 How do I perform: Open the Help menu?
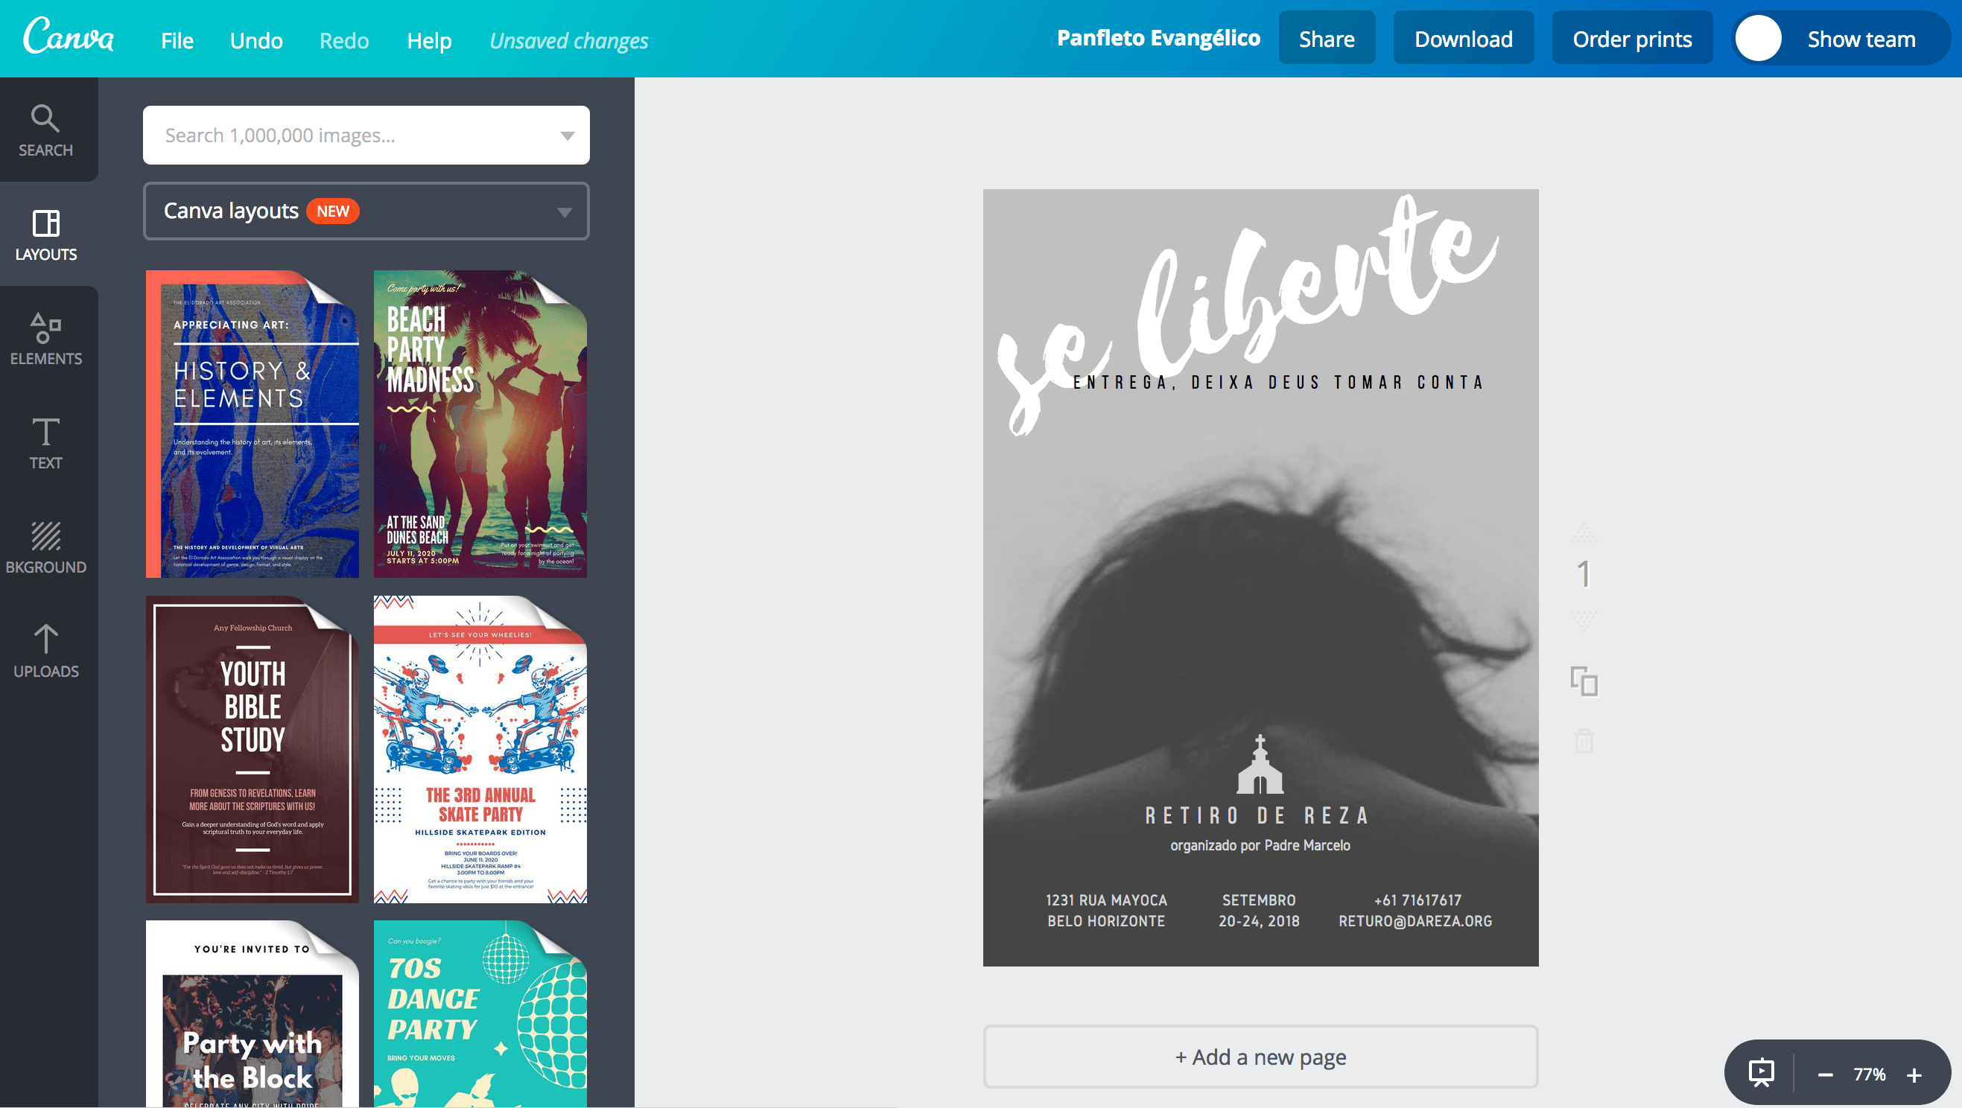click(x=430, y=40)
